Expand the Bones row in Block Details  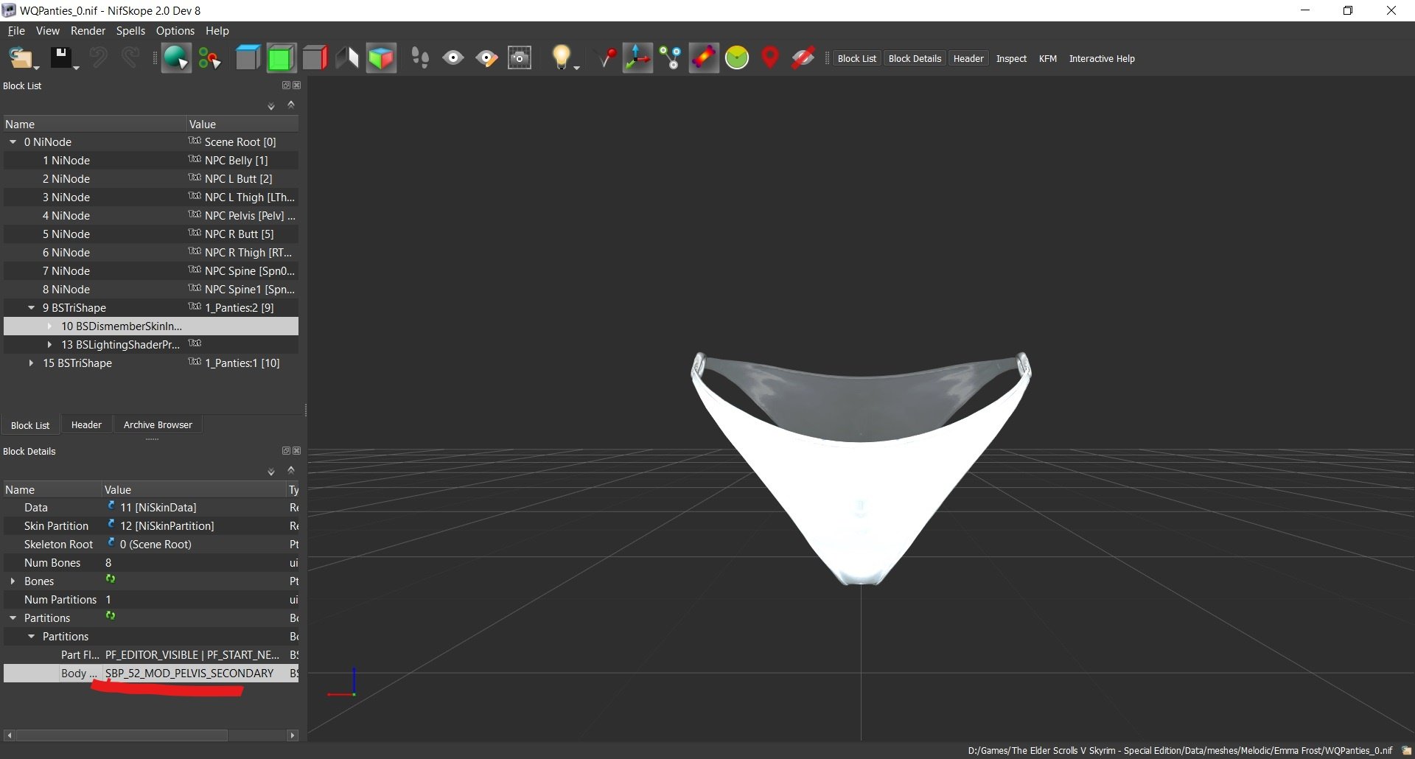[x=13, y=581]
